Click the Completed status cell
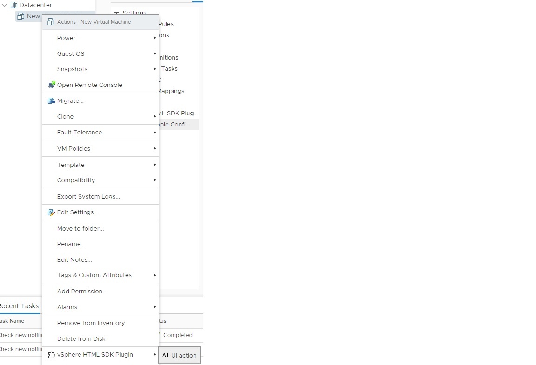Image resolution: width=536 pixels, height=365 pixels. tap(178, 335)
